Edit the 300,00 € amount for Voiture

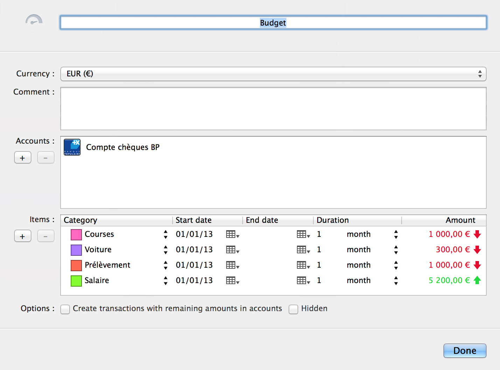(453, 250)
